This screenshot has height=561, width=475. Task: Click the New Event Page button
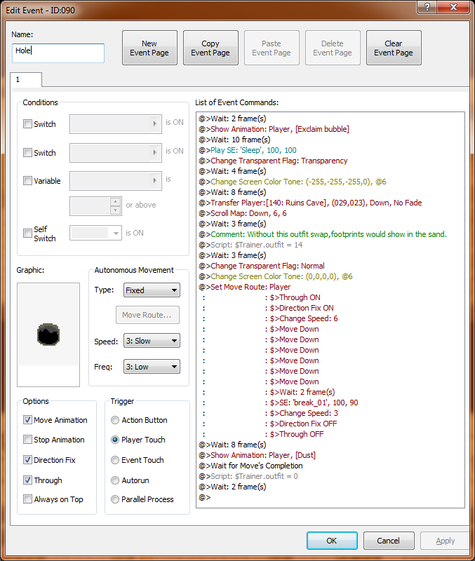point(149,48)
